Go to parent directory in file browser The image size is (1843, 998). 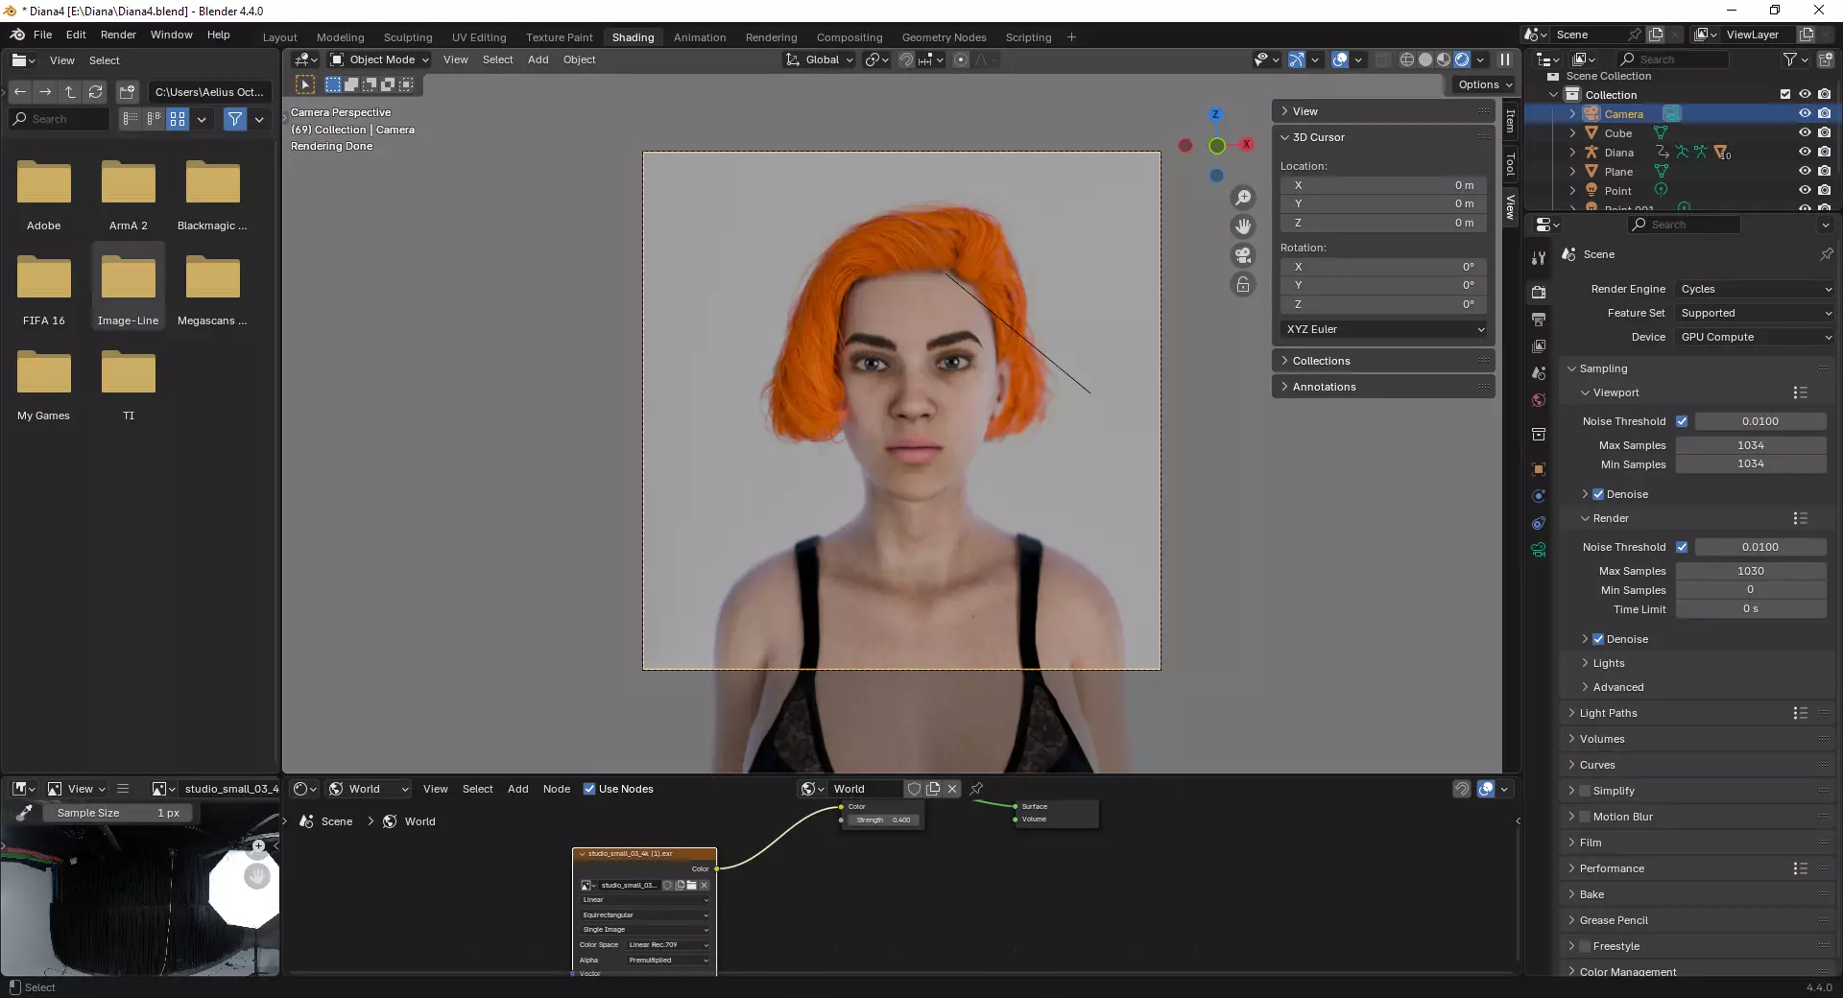[x=70, y=92]
